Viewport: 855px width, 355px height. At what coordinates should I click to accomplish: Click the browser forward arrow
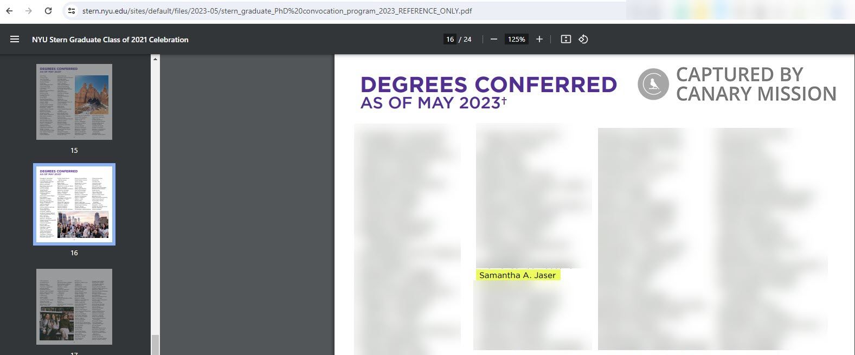pyautogui.click(x=29, y=11)
